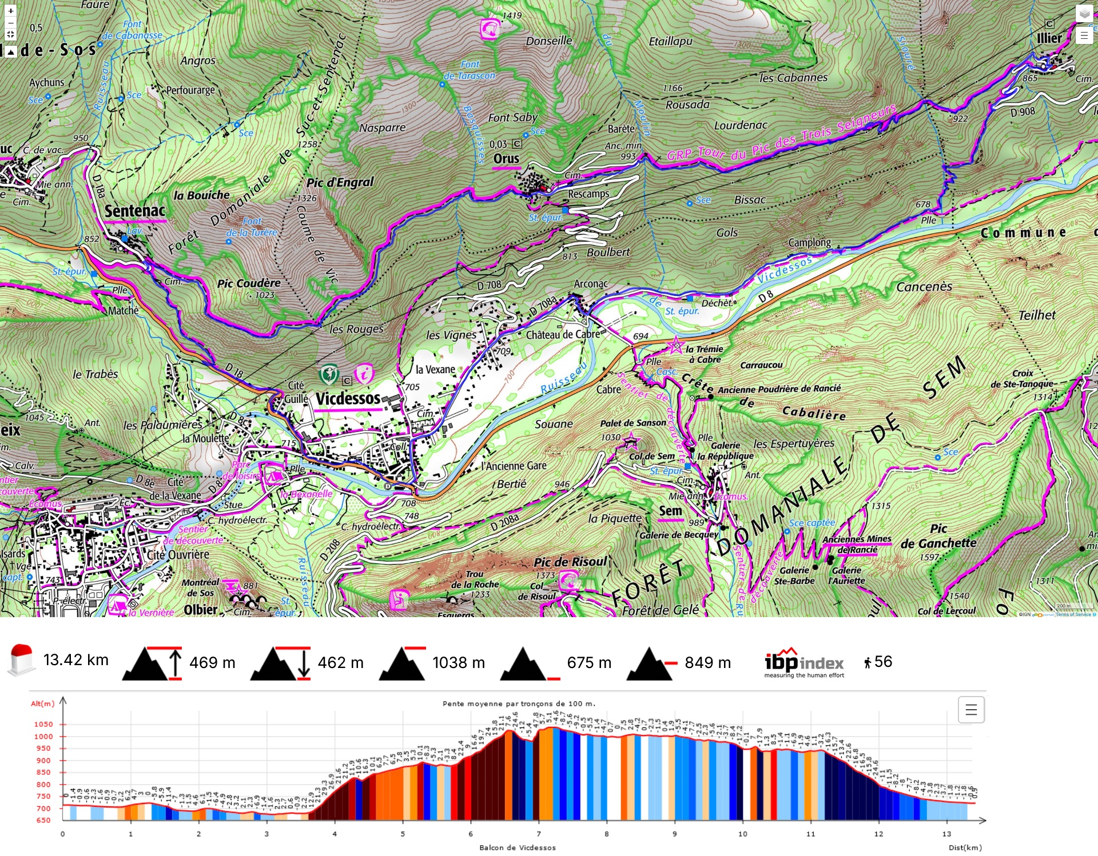The width and height of the screenshot is (1098, 856).
Task: Click the tourist information marker near Vicdessos
Action: pyautogui.click(x=364, y=374)
